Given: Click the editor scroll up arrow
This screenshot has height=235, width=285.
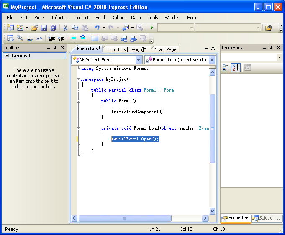Looking at the screenshot, I should point(212,72).
